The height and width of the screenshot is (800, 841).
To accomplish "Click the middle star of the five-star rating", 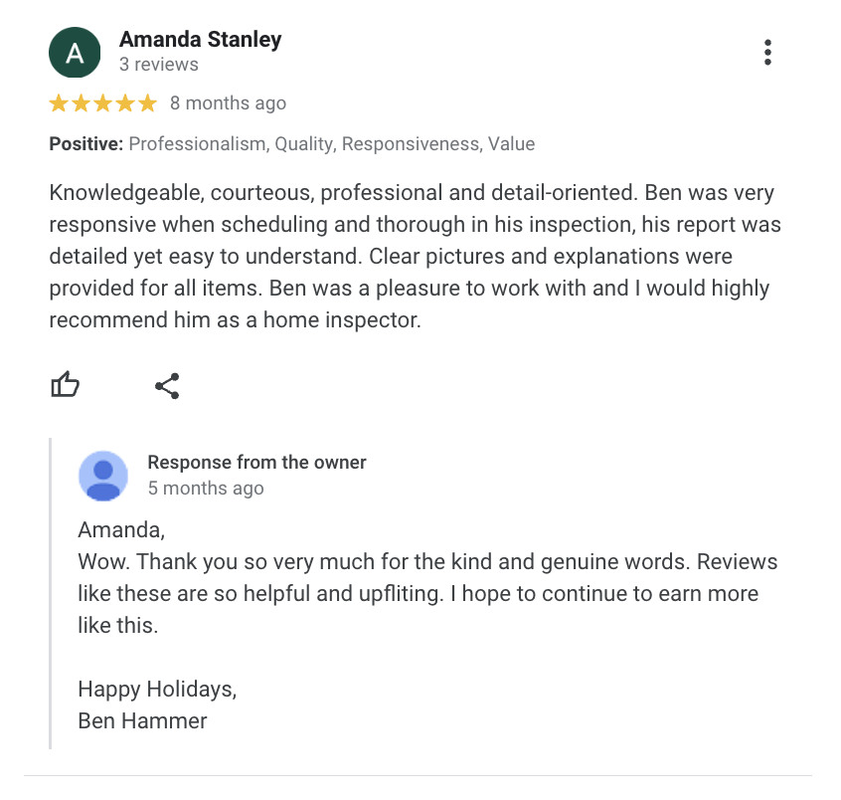I will (x=102, y=101).
